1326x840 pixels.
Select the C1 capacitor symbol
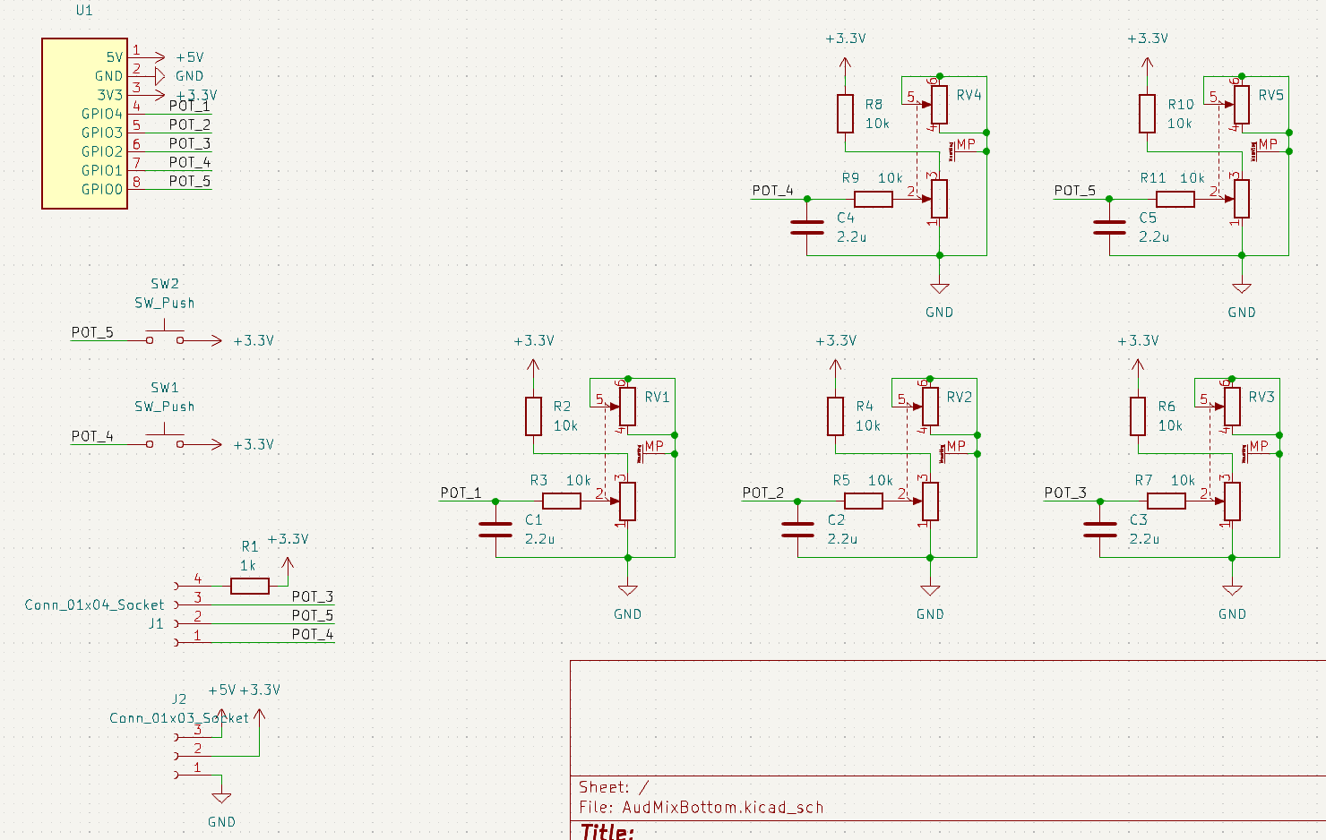(495, 529)
